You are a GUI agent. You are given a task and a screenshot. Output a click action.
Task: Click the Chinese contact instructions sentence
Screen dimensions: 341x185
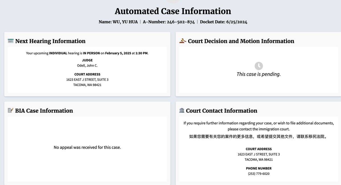259,137
